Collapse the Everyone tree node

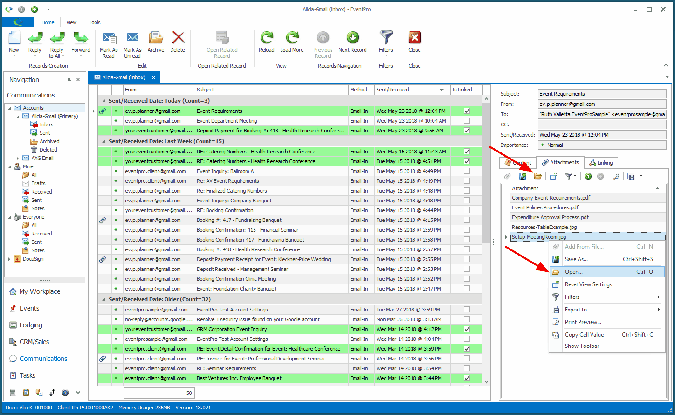(x=9, y=217)
